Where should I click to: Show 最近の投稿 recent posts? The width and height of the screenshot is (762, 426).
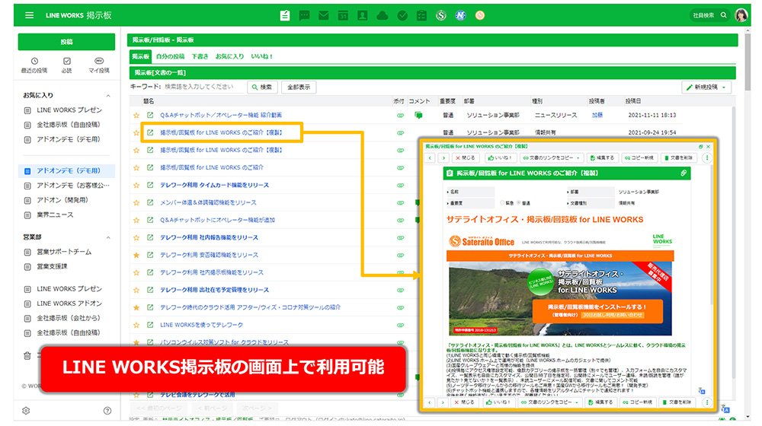pos(34,65)
